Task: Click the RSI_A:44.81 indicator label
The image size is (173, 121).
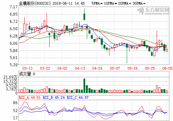Action: (x=30, y=97)
